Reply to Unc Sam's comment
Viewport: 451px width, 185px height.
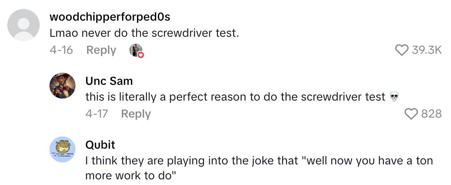(136, 114)
